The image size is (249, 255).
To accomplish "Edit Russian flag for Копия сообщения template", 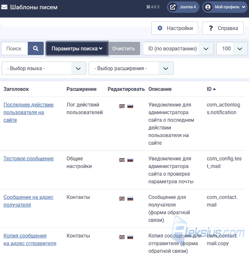I will tap(130, 237).
